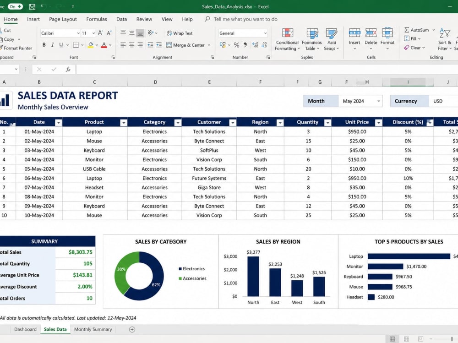Open the Formulas ribbon tab
This screenshot has height=343, width=458.
pos(96,19)
